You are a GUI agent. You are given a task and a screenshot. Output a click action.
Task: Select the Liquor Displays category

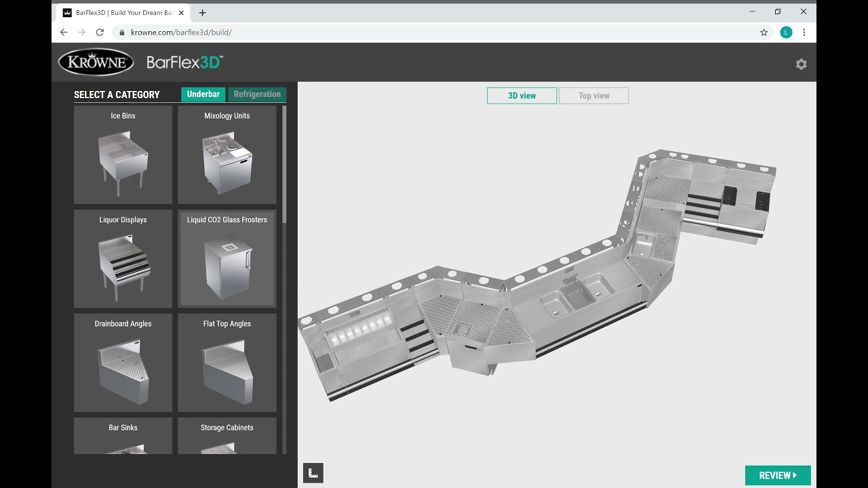point(123,259)
